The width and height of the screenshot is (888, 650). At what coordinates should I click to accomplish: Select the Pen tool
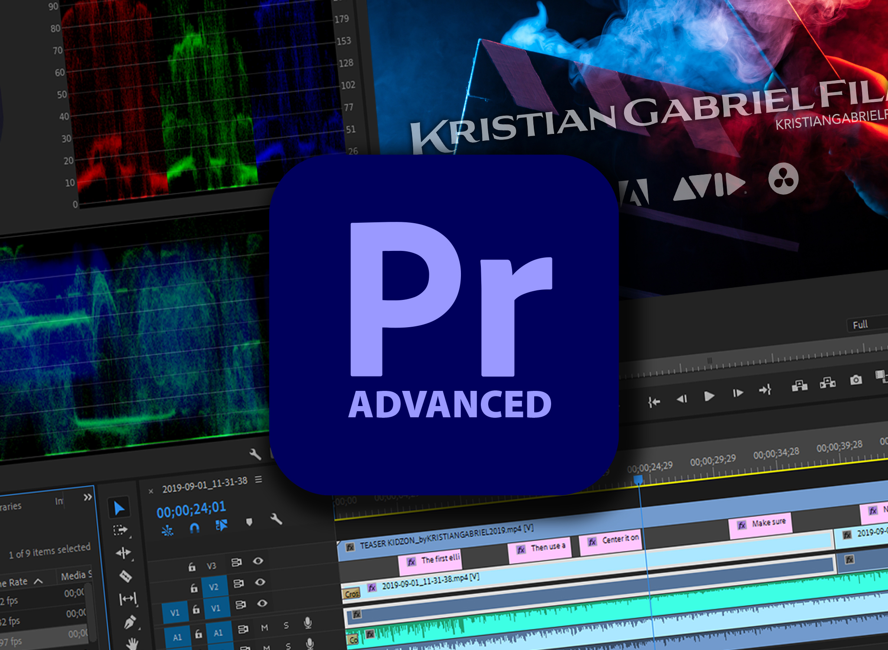pos(130,622)
